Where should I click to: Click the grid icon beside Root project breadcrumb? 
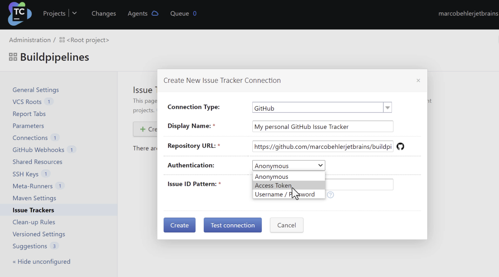[x=62, y=40]
